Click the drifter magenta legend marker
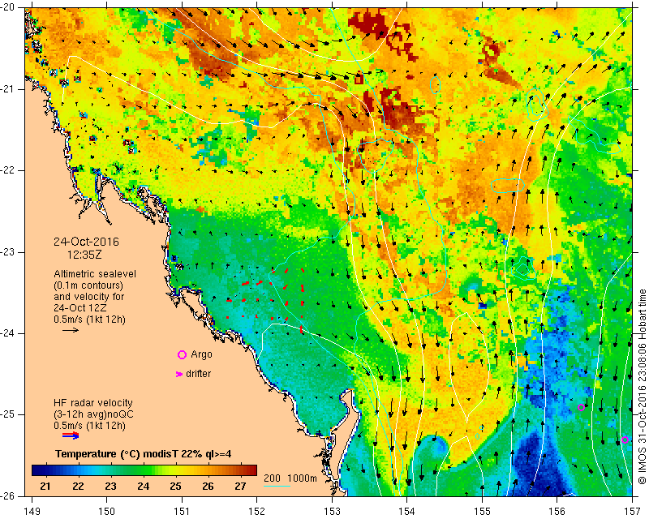The width and height of the screenshot is (649, 519). (178, 374)
